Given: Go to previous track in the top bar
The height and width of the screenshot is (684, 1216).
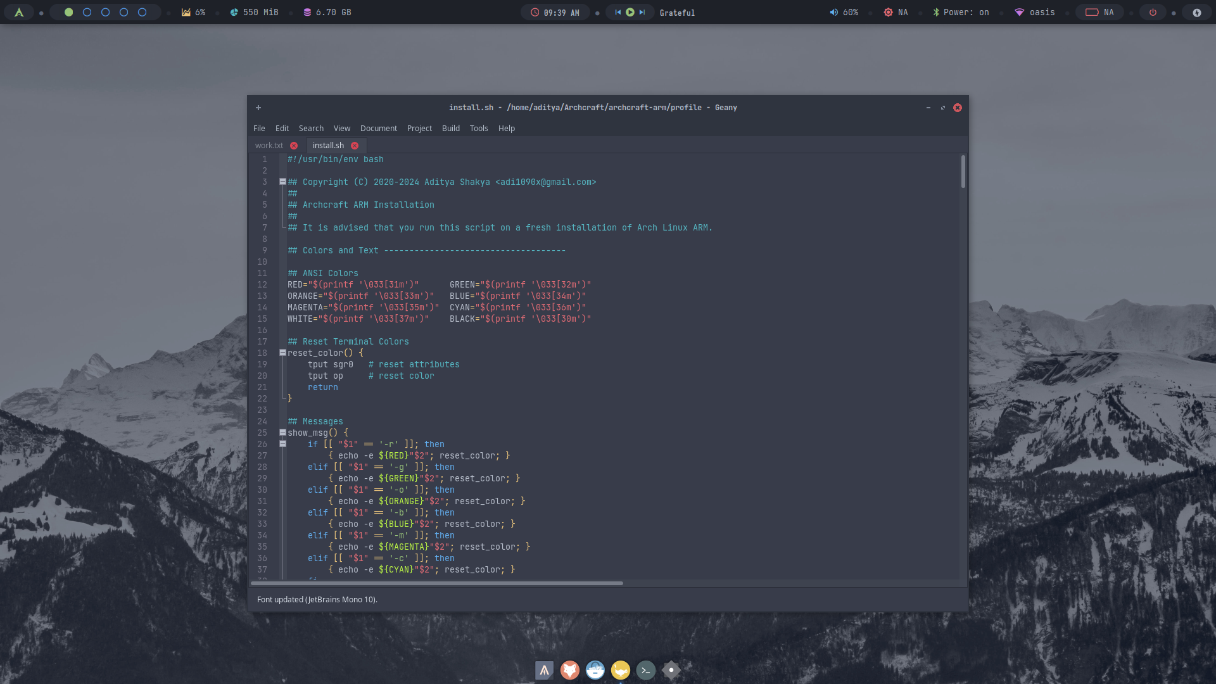Looking at the screenshot, I should click(x=617, y=12).
